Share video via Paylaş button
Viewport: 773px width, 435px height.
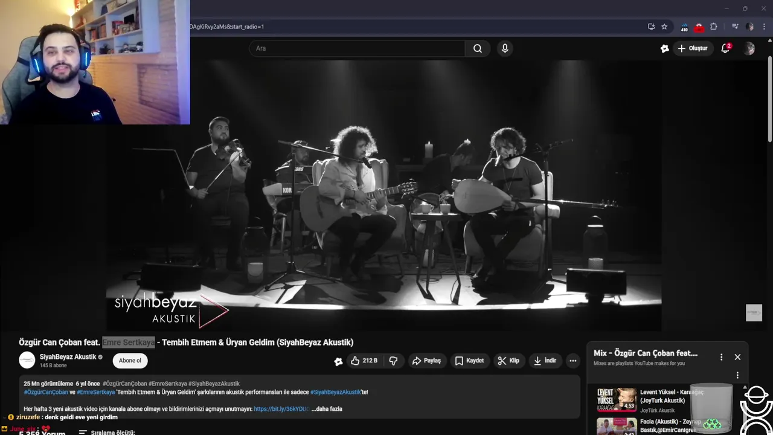(426, 361)
